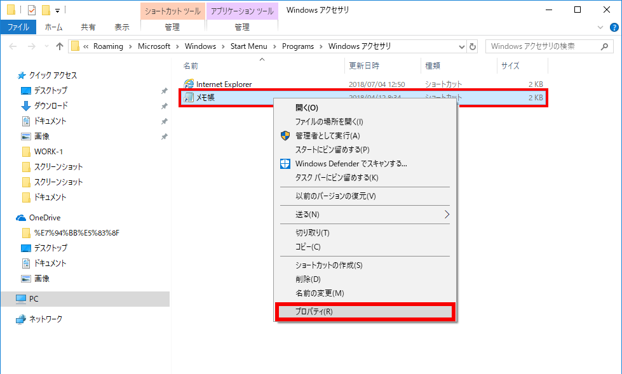This screenshot has width=622, height=374.
Task: Click Windows in the address path
Action: coord(200,46)
